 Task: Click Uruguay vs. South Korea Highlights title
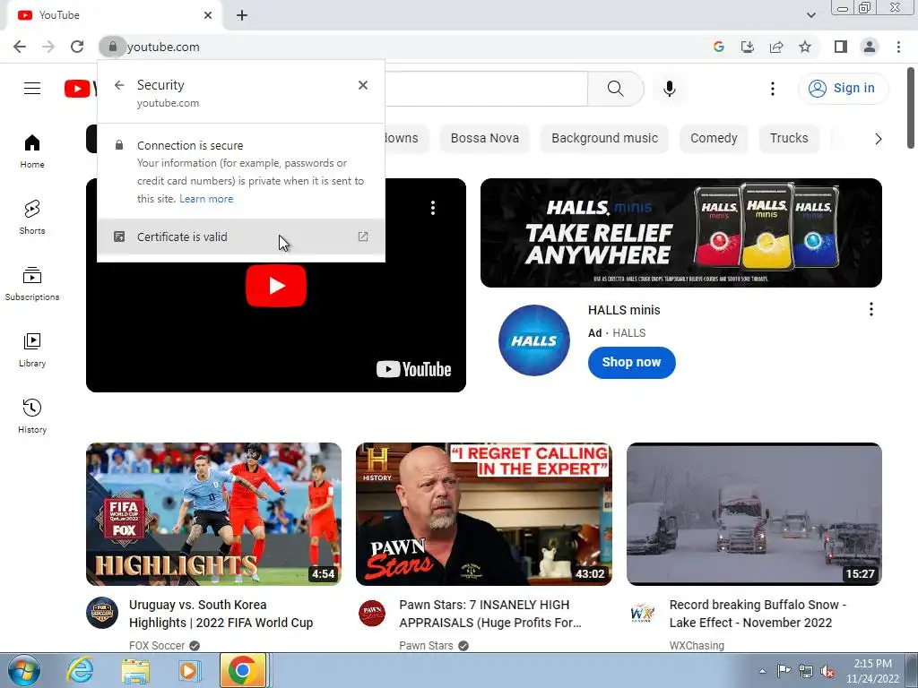[221, 614]
